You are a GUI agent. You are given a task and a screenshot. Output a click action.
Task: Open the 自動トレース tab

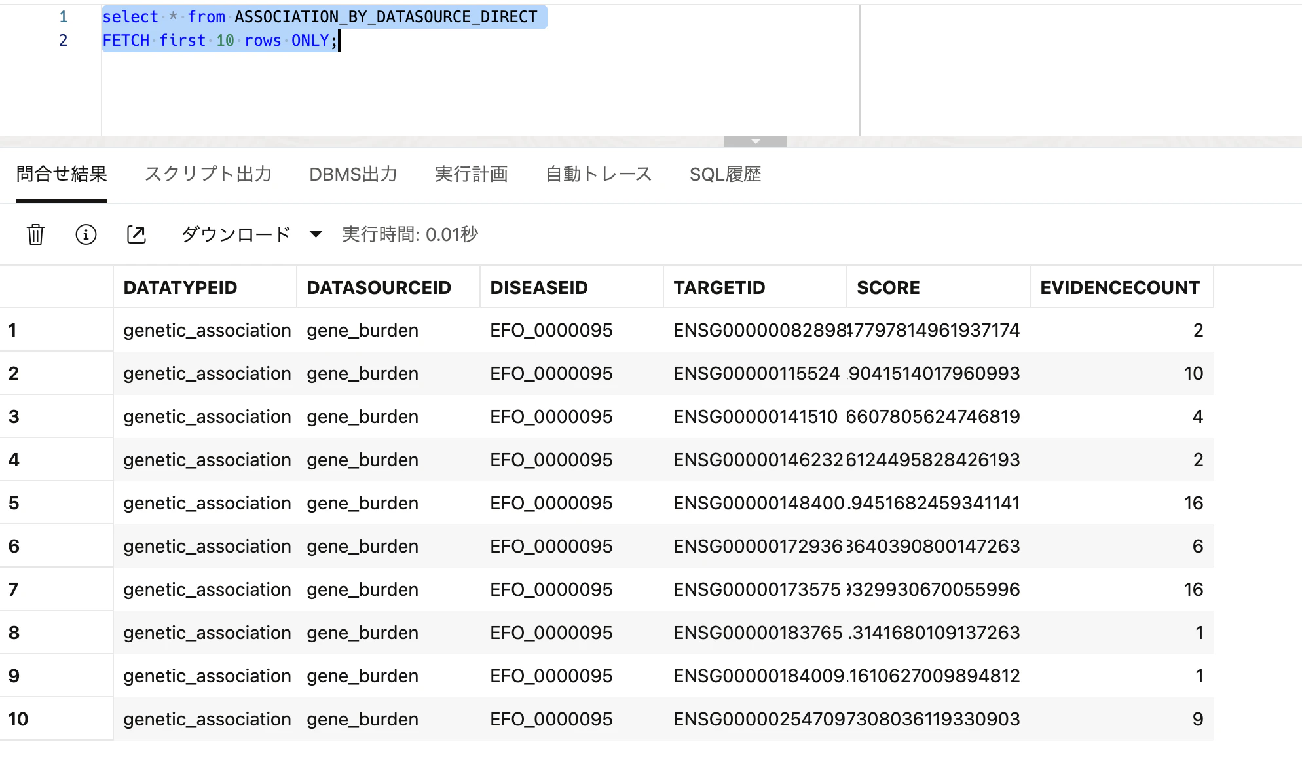599,174
